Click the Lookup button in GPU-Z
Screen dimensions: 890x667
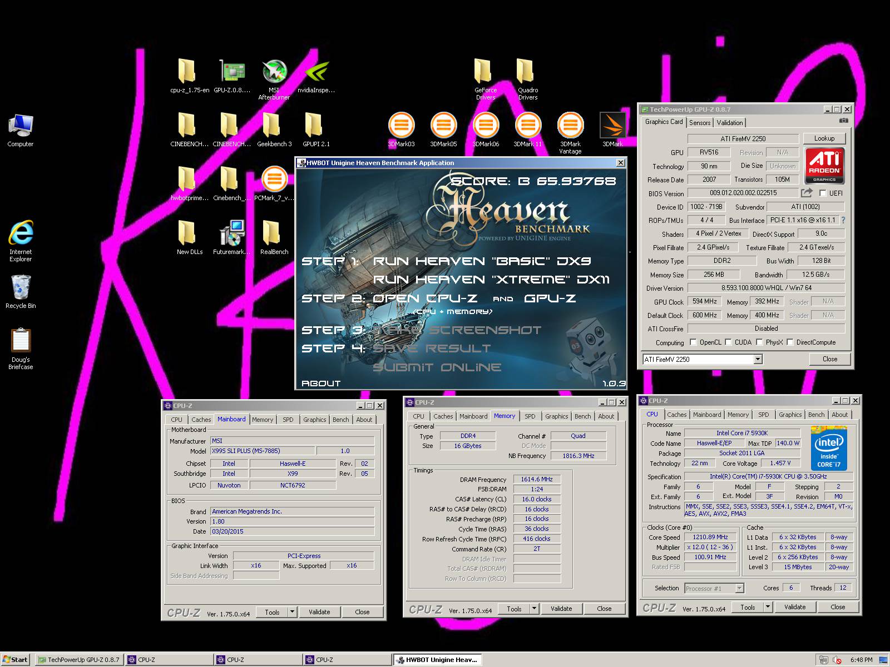pos(824,138)
